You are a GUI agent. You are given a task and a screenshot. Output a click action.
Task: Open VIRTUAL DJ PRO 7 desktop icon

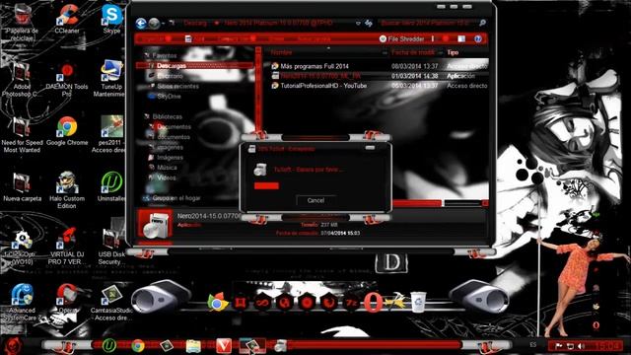[67, 247]
